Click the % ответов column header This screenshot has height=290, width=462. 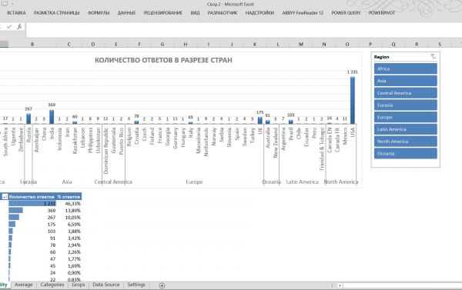pos(69,197)
